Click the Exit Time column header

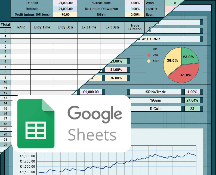[89, 27]
